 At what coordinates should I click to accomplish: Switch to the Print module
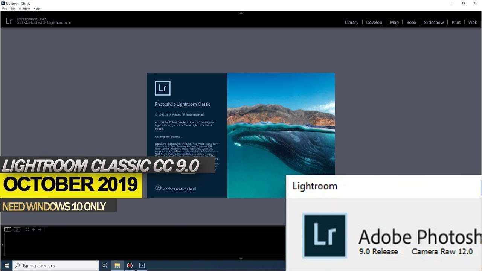coord(456,22)
